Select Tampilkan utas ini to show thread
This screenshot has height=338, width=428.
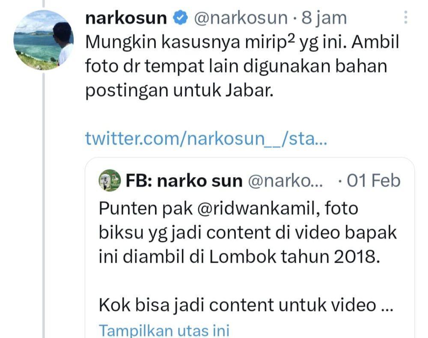[164, 330]
